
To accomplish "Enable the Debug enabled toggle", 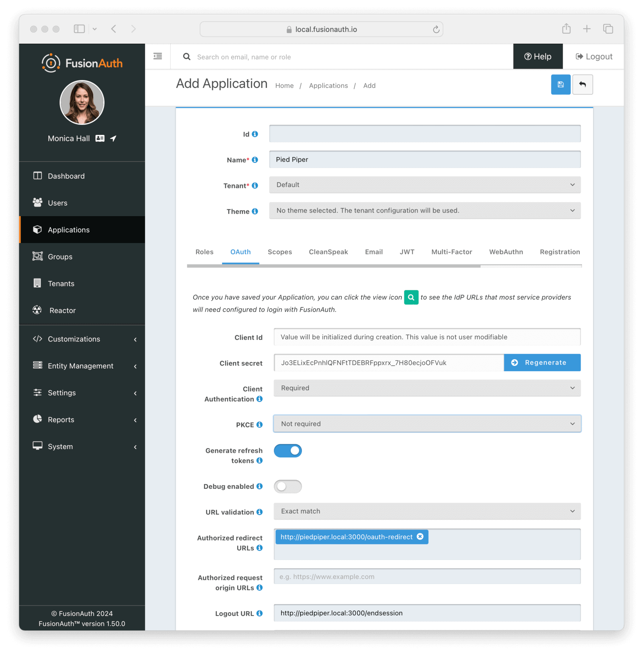I will click(288, 486).
